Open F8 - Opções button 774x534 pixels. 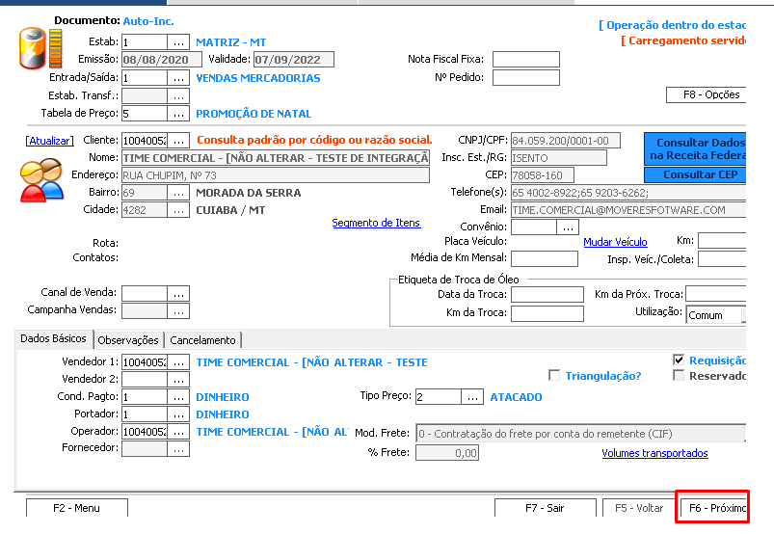[707, 94]
